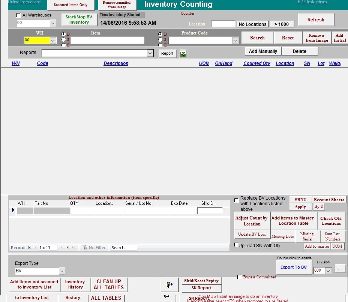Click the Report button

(x=167, y=54)
